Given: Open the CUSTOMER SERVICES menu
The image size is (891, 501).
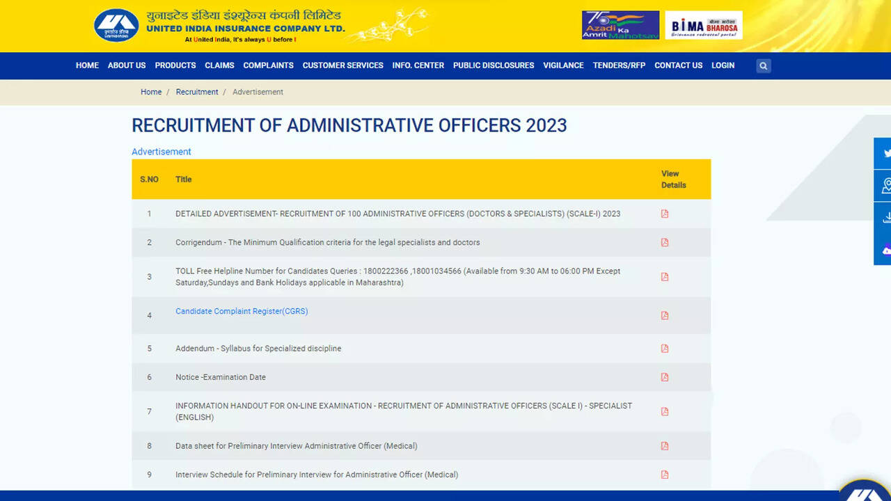Looking at the screenshot, I should pos(342,65).
